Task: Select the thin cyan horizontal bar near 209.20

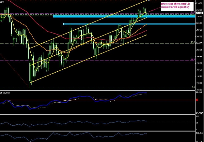Action: pyautogui.click(x=129, y=24)
